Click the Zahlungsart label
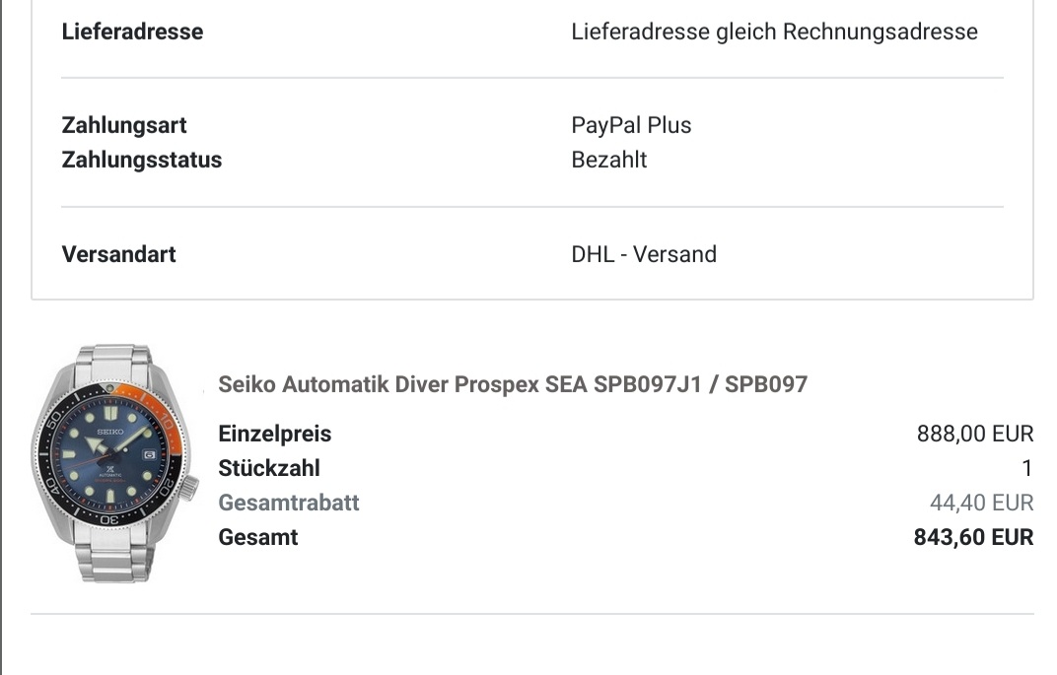 (124, 125)
